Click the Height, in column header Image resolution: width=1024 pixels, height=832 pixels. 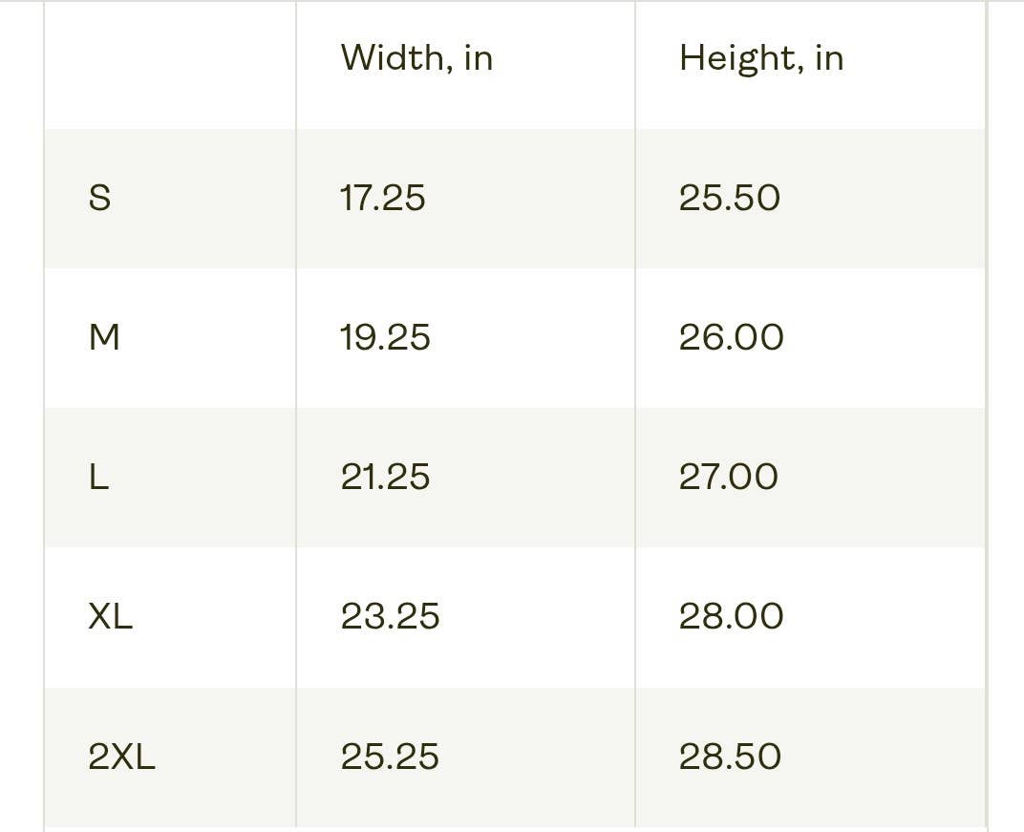point(760,58)
